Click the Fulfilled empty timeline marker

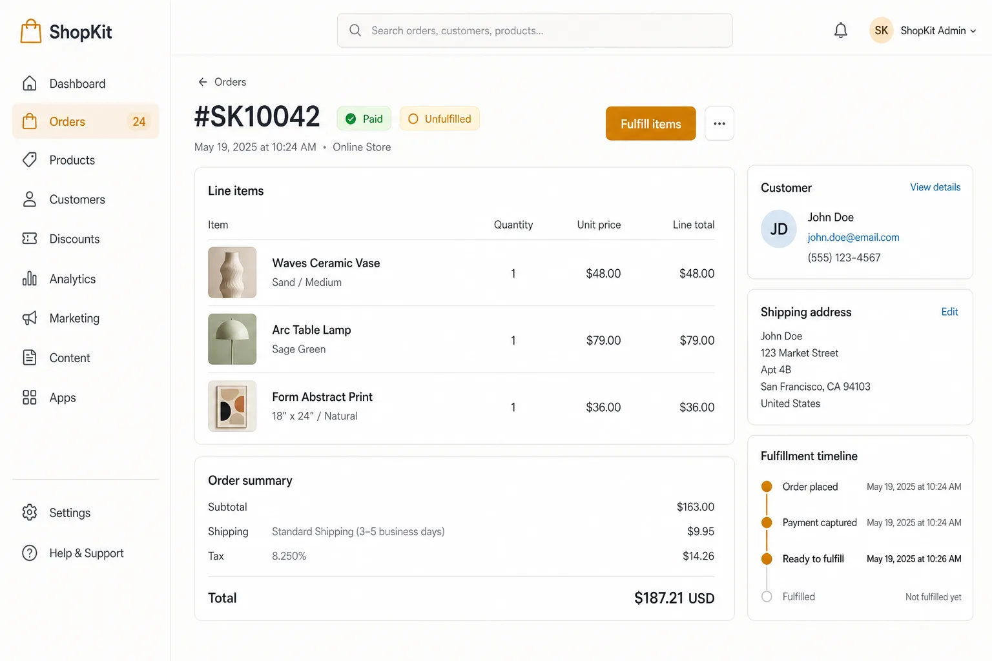[x=767, y=596]
